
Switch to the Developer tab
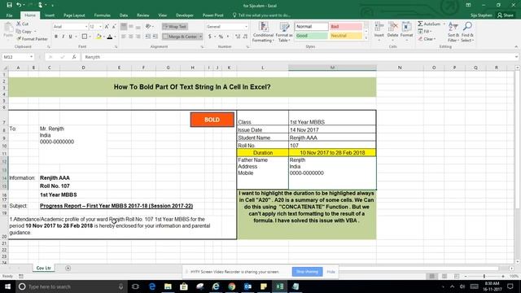[x=185, y=15]
